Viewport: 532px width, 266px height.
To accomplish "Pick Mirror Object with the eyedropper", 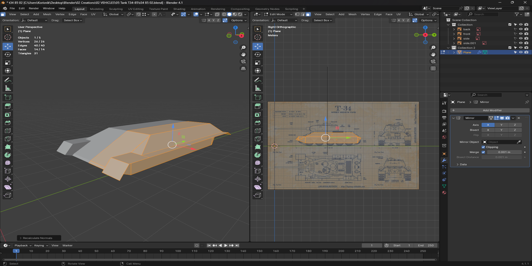I will tap(519, 142).
